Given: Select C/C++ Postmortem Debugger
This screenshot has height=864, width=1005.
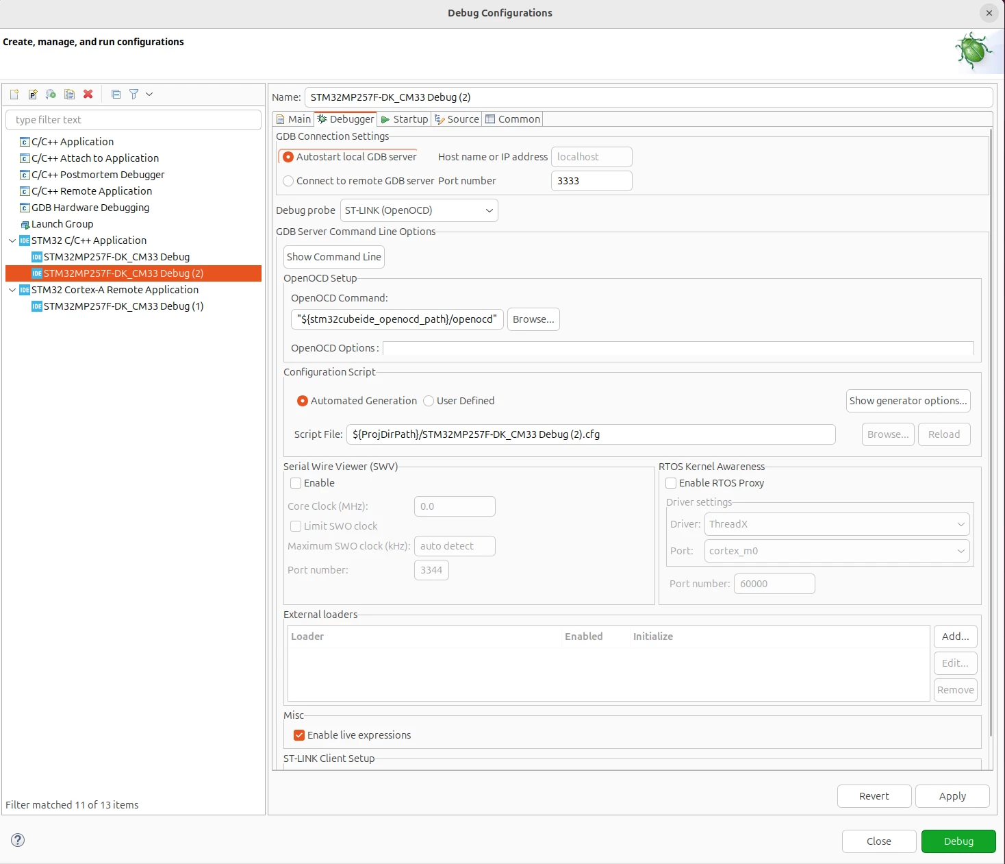Looking at the screenshot, I should click(x=98, y=175).
